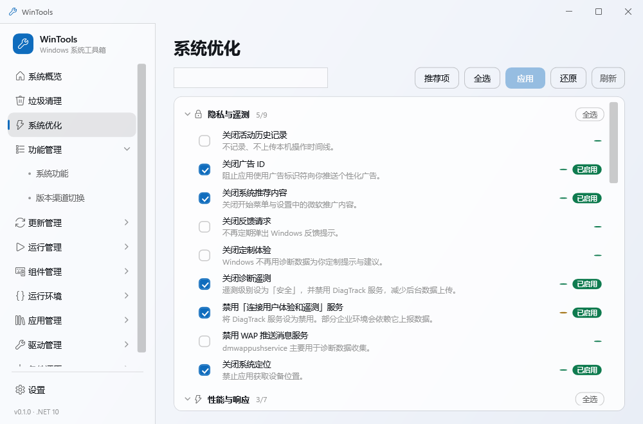The height and width of the screenshot is (424, 643).
Task: Click the 还原 button
Action: [568, 78]
